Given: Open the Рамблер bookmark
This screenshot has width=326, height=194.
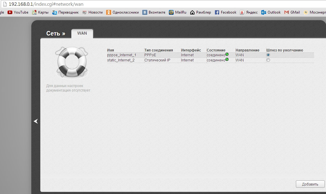Looking at the screenshot, I should pyautogui.click(x=200, y=12).
